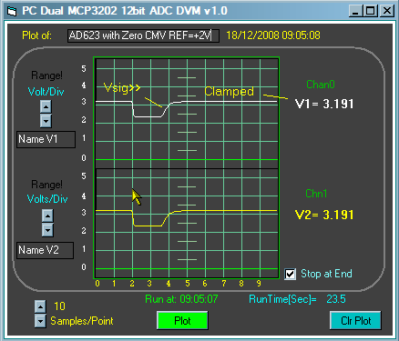Maximize the DVM window
This screenshot has width=399, height=341.
pyautogui.click(x=371, y=11)
